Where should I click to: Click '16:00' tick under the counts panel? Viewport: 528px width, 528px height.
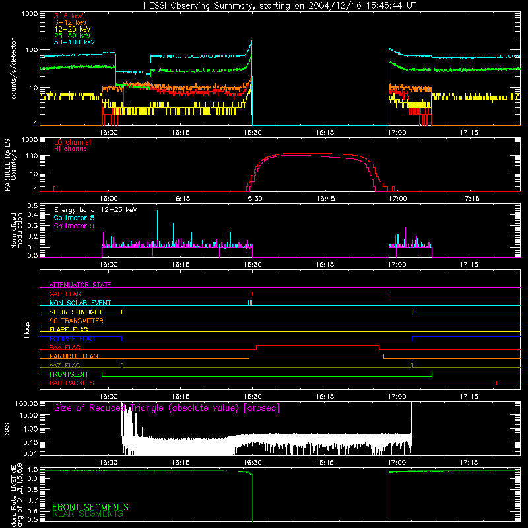[108, 133]
